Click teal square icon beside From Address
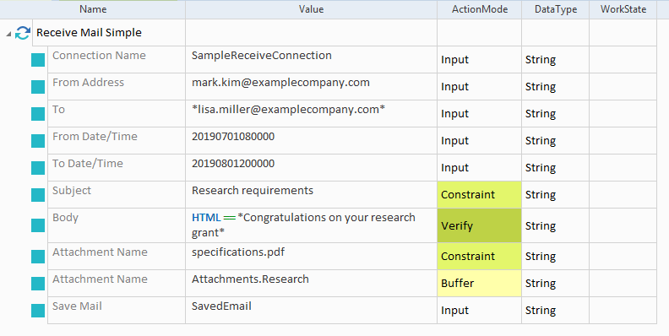Image resolution: width=669 pixels, height=336 pixels. (38, 87)
